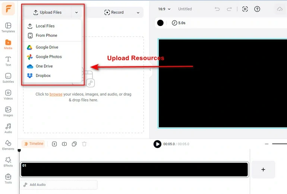Screen dimensions: 287x194
Task: Click the browse link
Action: click(x=56, y=94)
